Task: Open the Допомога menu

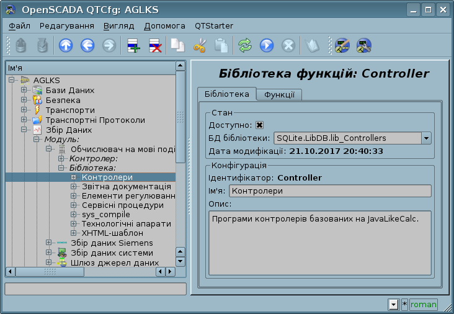Action: point(164,26)
